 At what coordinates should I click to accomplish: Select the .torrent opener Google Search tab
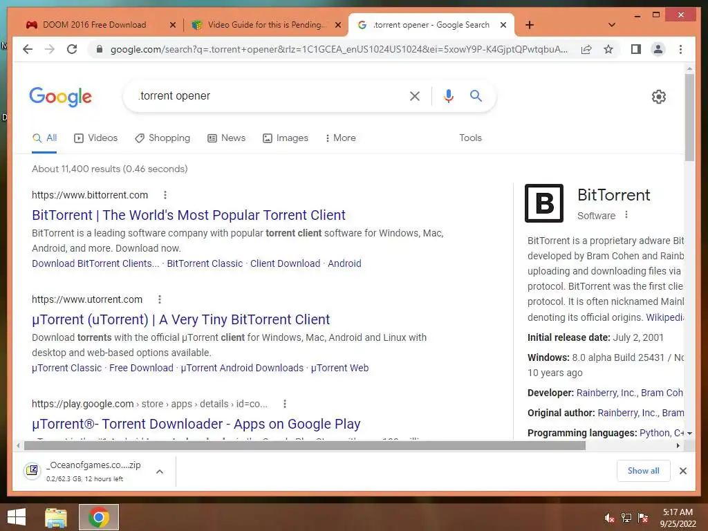431,25
